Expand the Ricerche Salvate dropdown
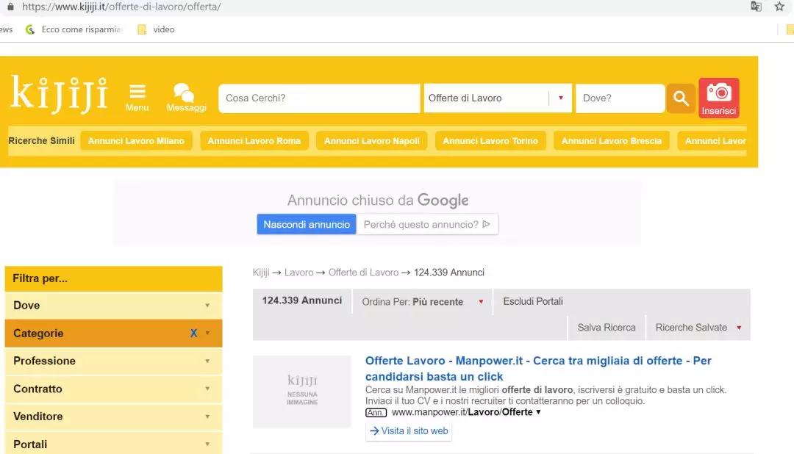Image resolution: width=794 pixels, height=454 pixels. point(698,328)
